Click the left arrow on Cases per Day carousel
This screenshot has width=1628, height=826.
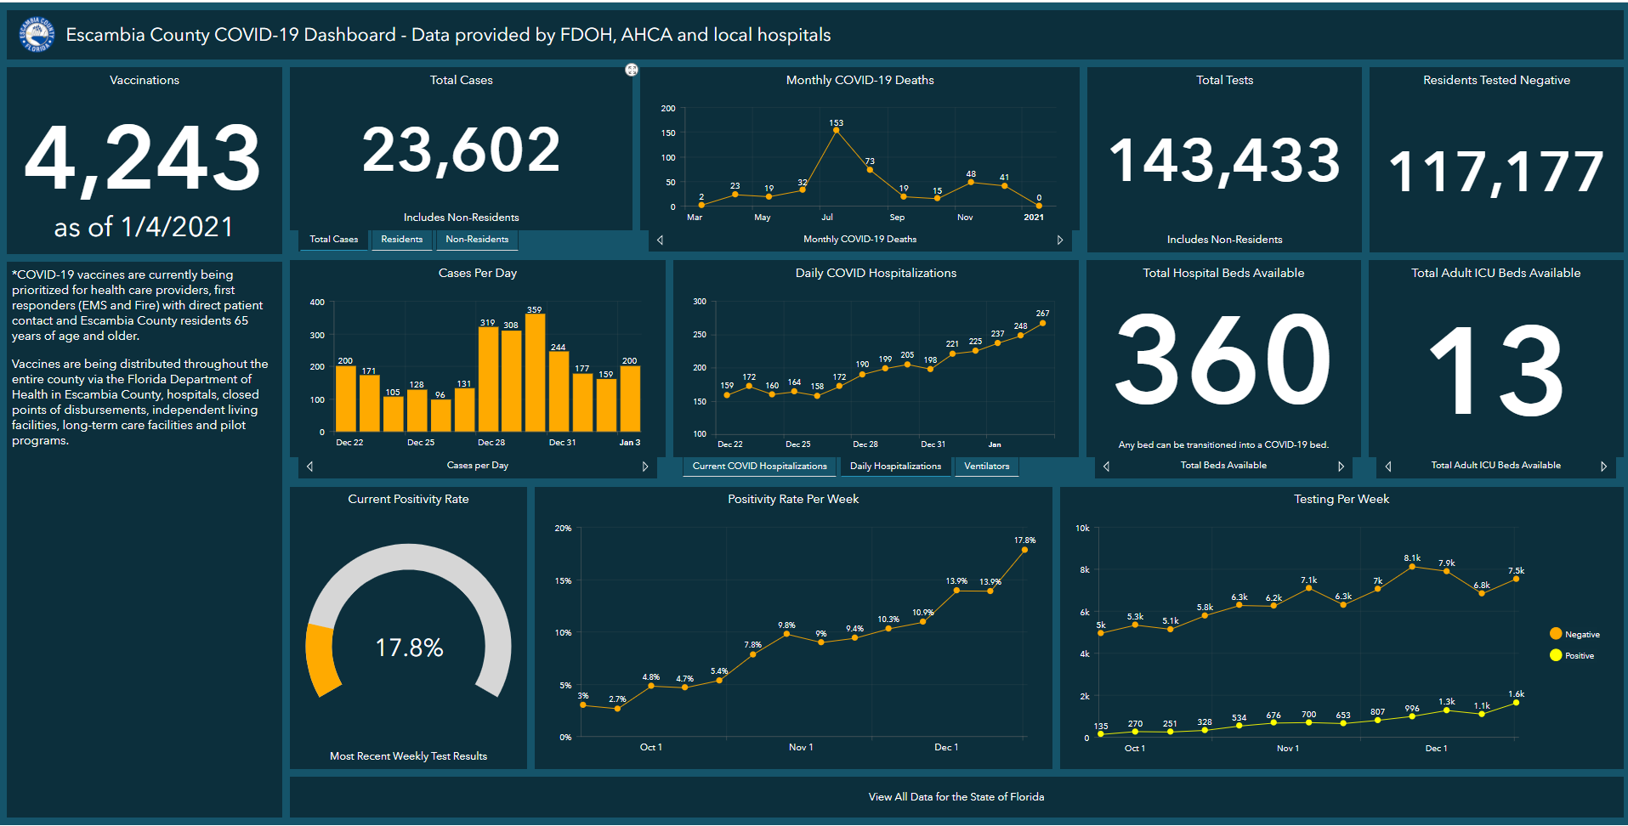pyautogui.click(x=309, y=466)
